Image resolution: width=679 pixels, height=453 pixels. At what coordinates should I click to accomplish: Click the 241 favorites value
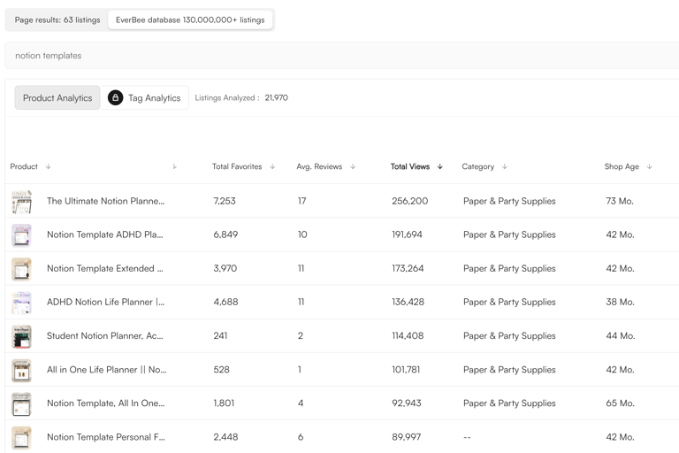point(220,335)
